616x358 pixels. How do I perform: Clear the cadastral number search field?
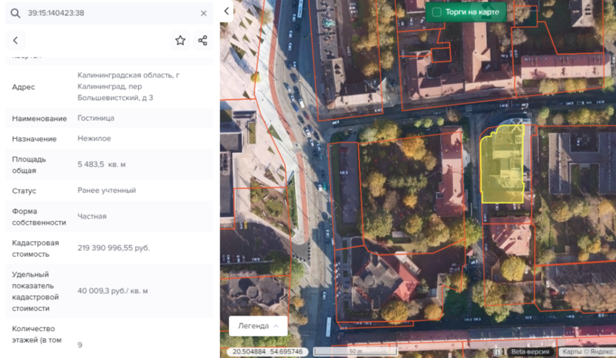(x=203, y=13)
